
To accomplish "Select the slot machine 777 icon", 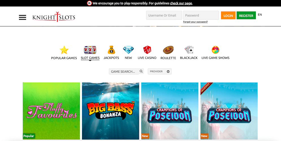I will tap(90, 50).
